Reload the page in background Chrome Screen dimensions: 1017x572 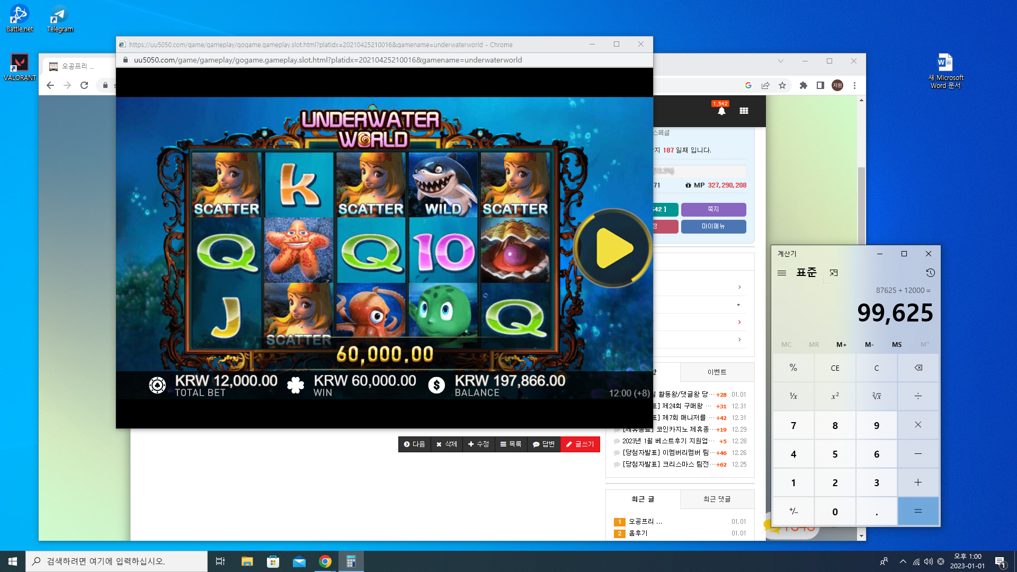84,85
